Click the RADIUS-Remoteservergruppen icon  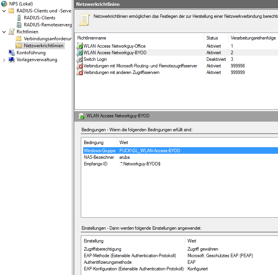pos(19,25)
